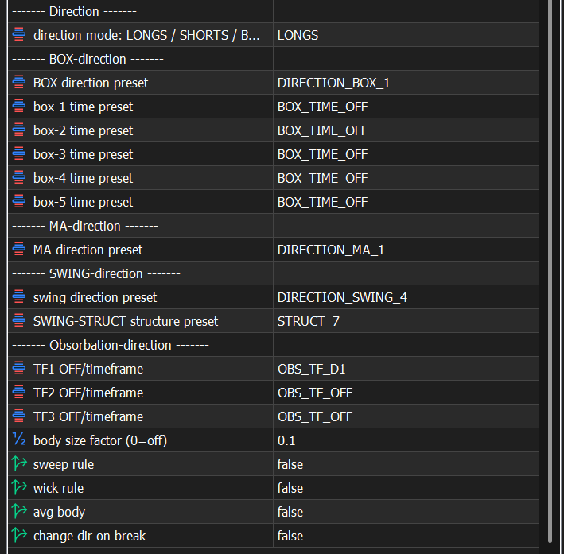
Task: Click the icon next to BOX direction preset
Action: [x=19, y=83]
